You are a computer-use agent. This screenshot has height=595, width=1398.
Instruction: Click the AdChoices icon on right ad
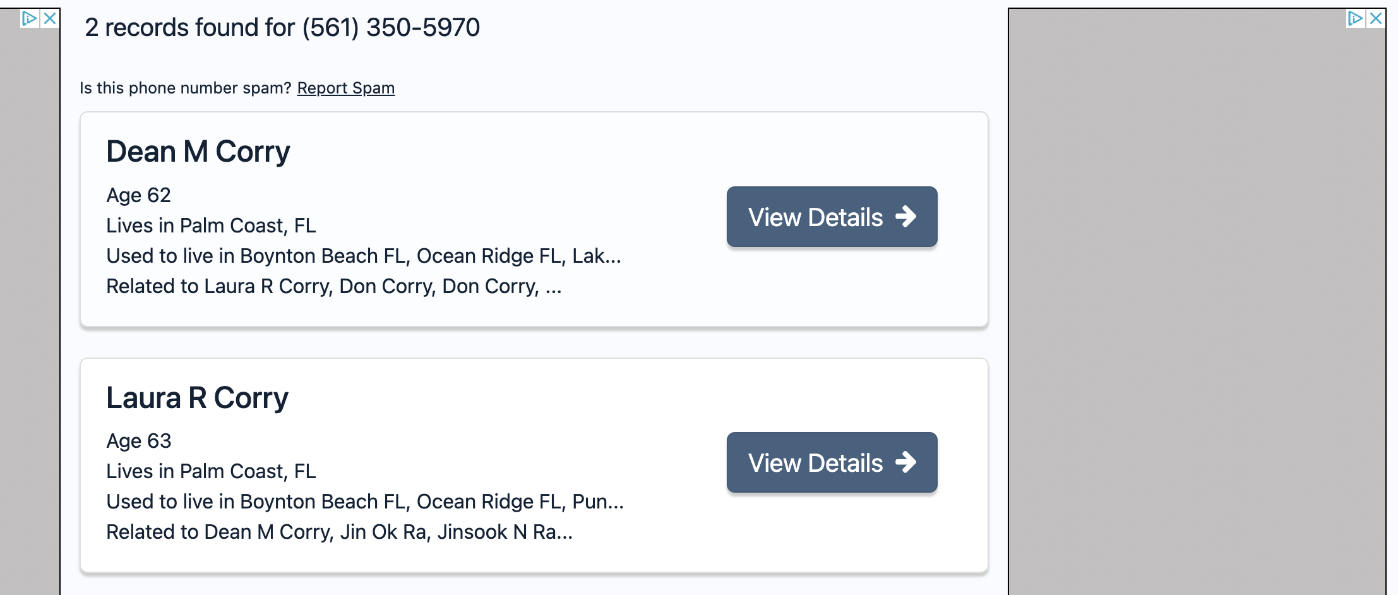tap(1354, 18)
